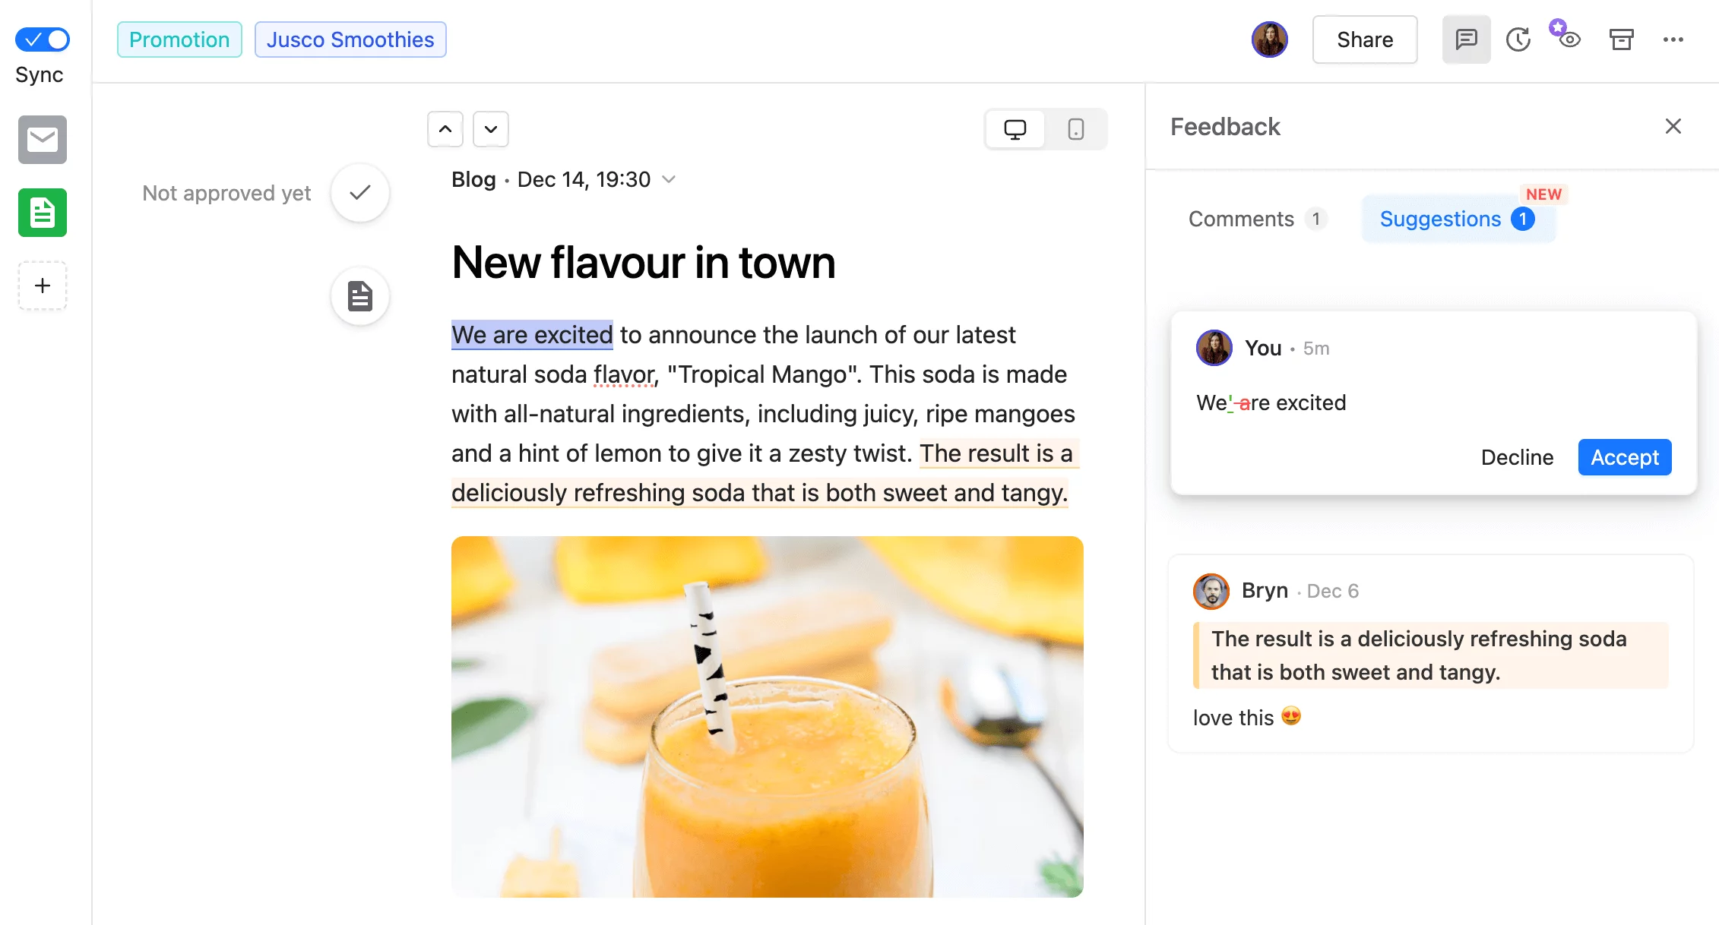Click the archive/storage icon
This screenshot has width=1719, height=925.
coord(1621,39)
